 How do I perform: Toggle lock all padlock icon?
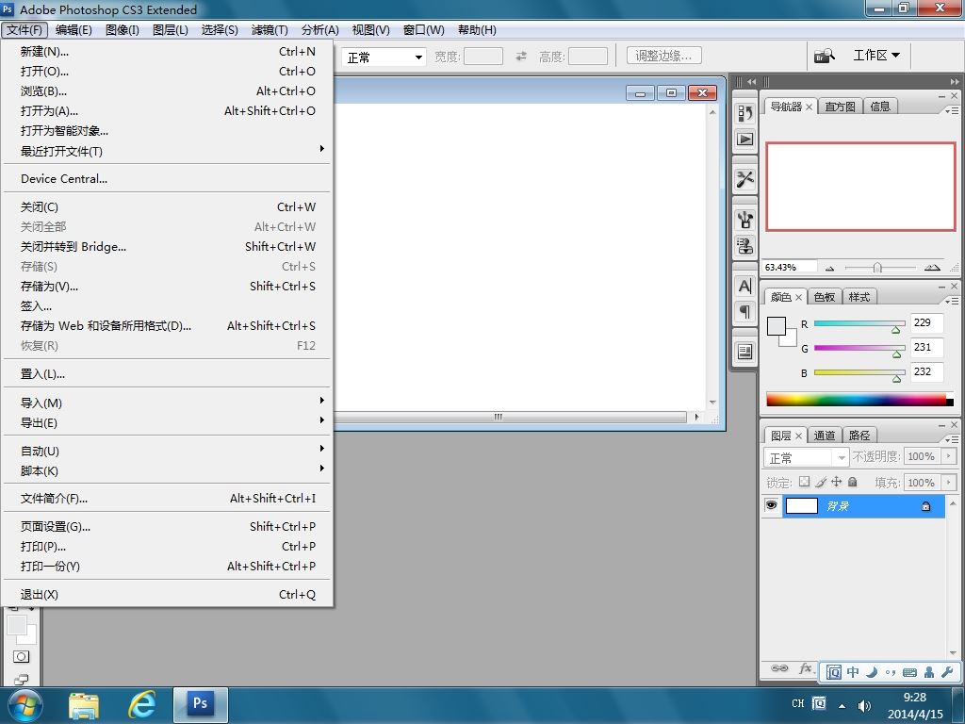[x=852, y=482]
